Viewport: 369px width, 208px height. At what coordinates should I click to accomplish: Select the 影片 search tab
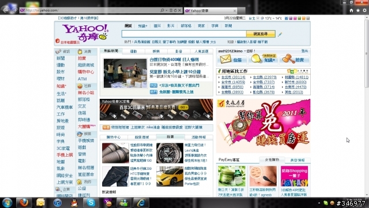point(171,26)
